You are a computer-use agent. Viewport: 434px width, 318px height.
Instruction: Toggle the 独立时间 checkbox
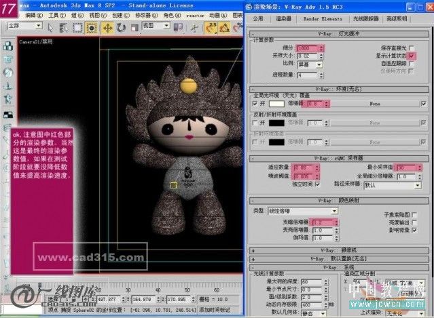[x=317, y=184]
